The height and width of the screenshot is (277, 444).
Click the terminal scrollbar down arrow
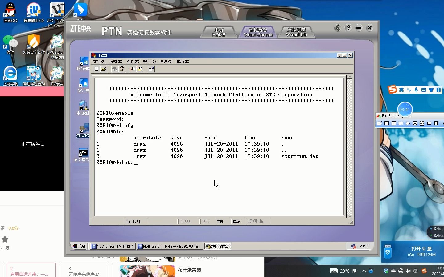(x=350, y=217)
